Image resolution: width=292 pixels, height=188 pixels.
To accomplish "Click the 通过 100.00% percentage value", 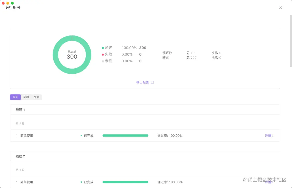I will [x=129, y=48].
